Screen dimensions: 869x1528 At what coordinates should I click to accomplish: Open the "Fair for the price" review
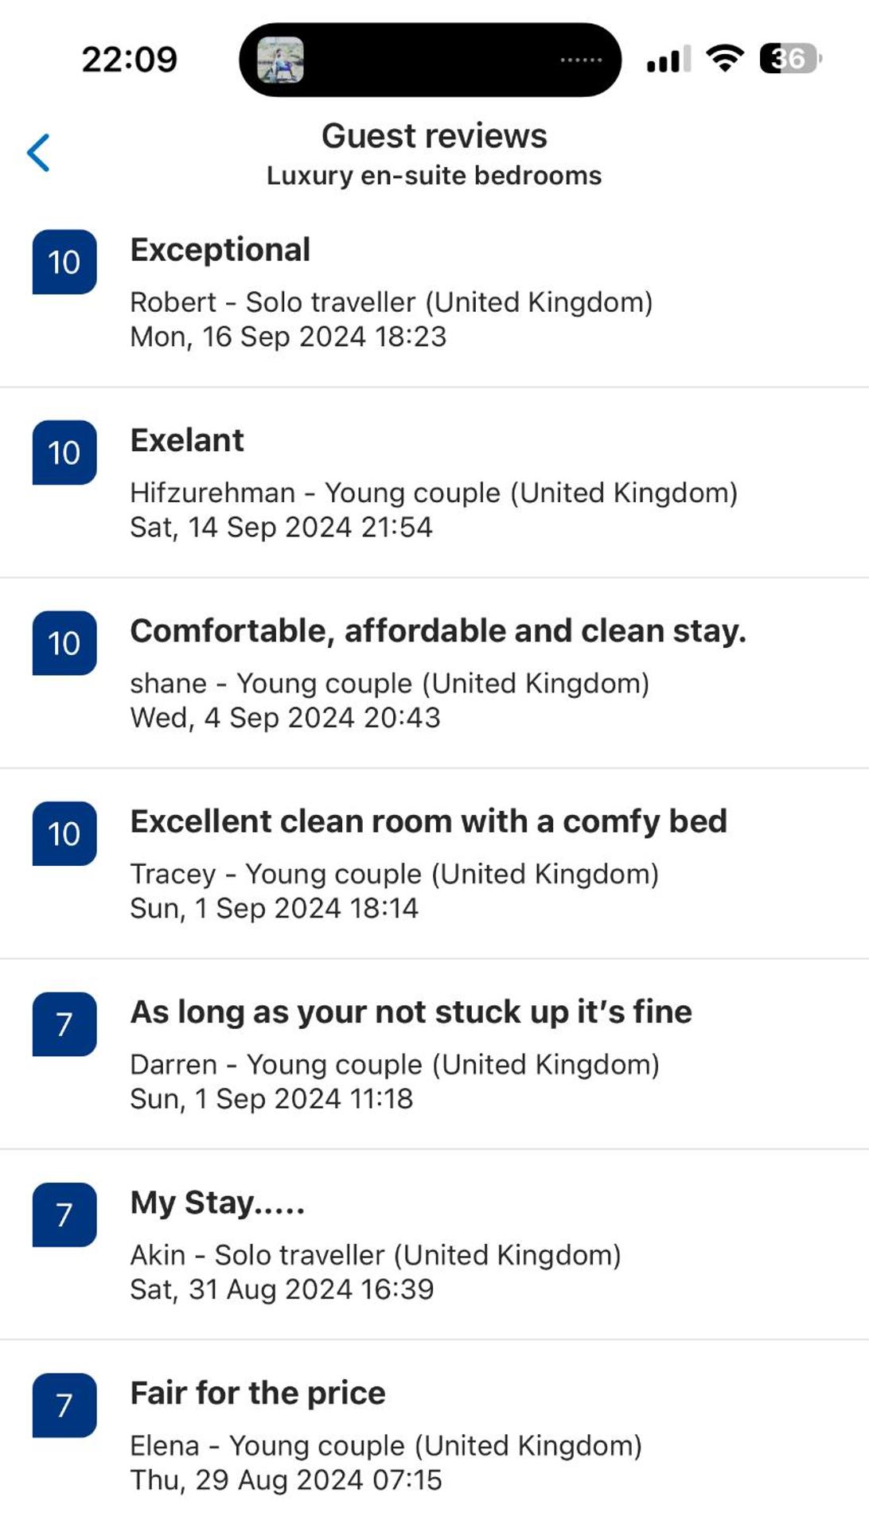pos(258,1394)
